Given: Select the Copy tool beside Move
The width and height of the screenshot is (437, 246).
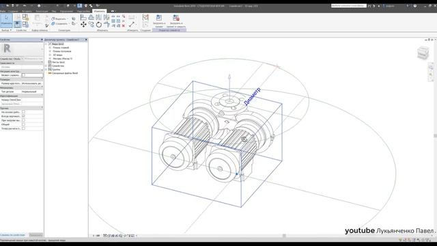Looking at the screenshot, I should [91, 25].
